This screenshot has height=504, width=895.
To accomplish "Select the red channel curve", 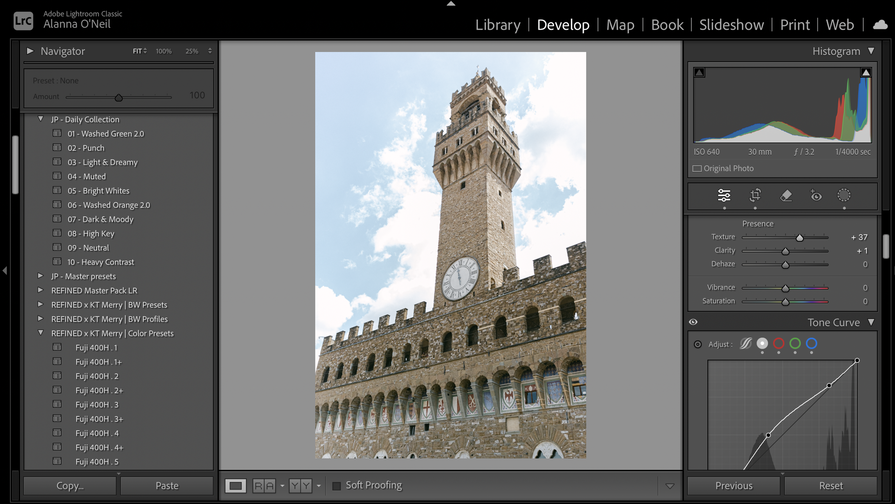I will coord(778,344).
